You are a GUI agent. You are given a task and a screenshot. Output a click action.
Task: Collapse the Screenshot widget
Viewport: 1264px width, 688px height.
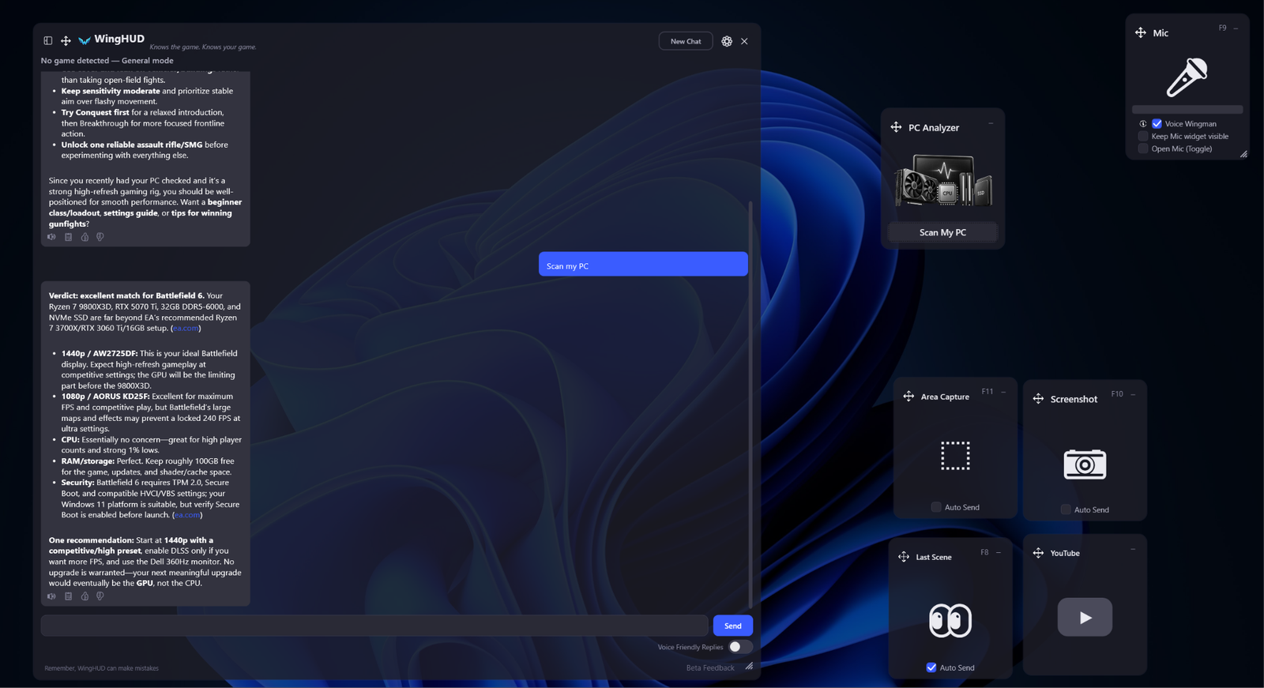(x=1134, y=394)
